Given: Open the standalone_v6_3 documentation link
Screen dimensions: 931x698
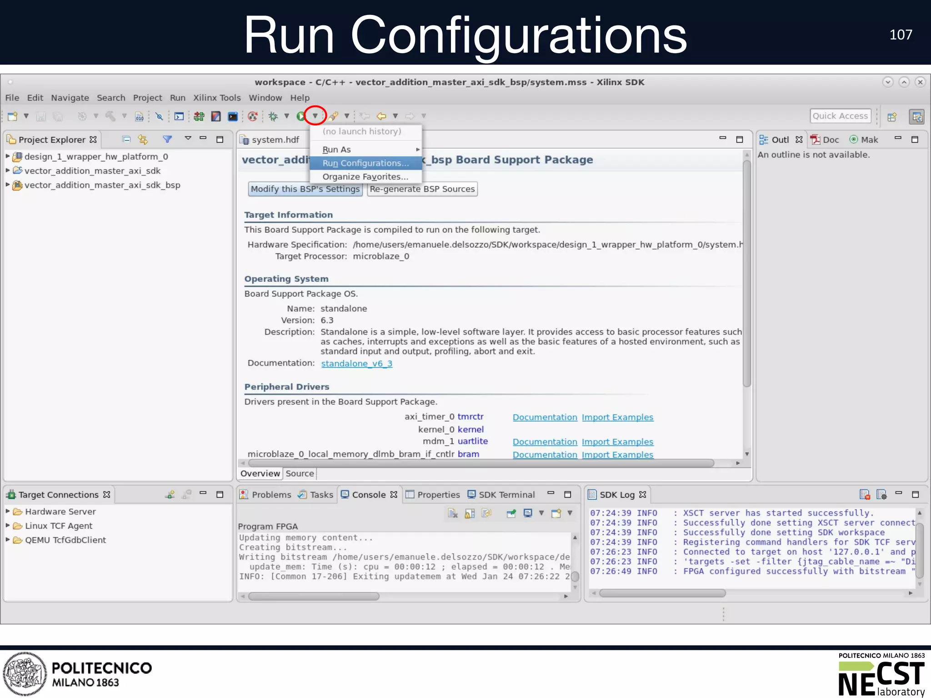Looking at the screenshot, I should 357,364.
